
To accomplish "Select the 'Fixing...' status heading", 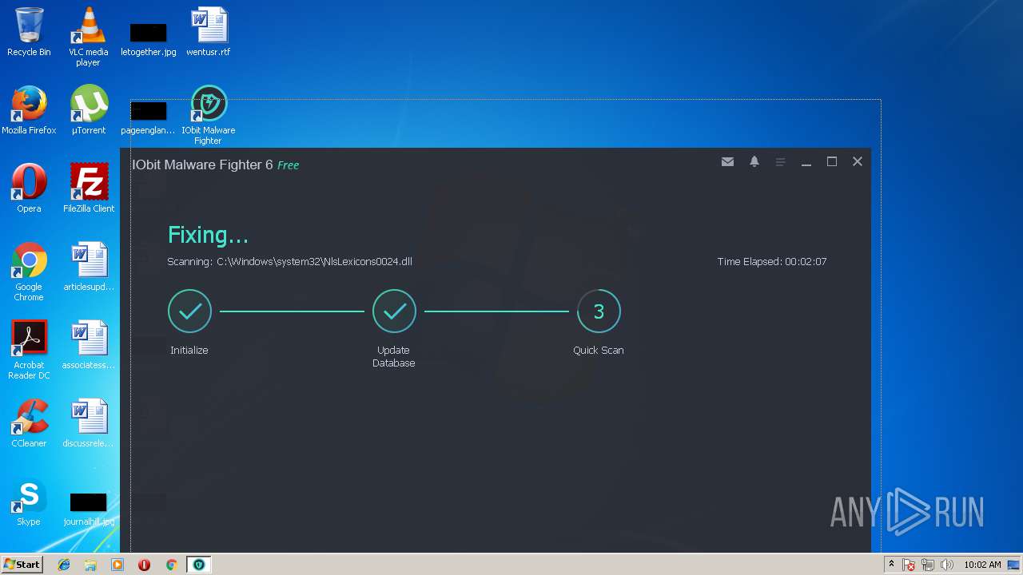I will pos(208,235).
